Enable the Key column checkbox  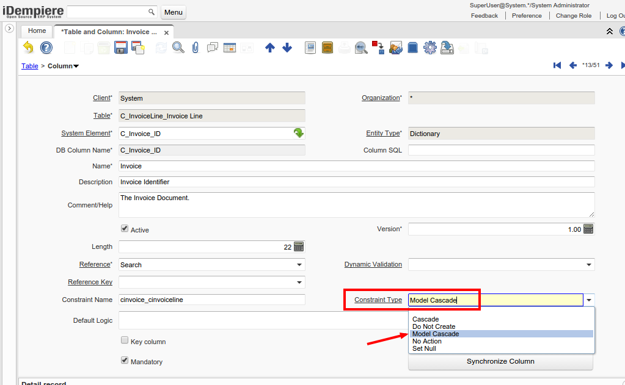(125, 341)
